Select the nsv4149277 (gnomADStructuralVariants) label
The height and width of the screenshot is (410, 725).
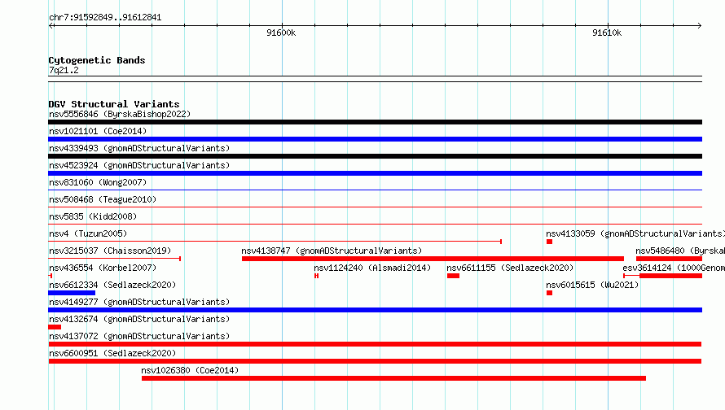pyautogui.click(x=139, y=302)
